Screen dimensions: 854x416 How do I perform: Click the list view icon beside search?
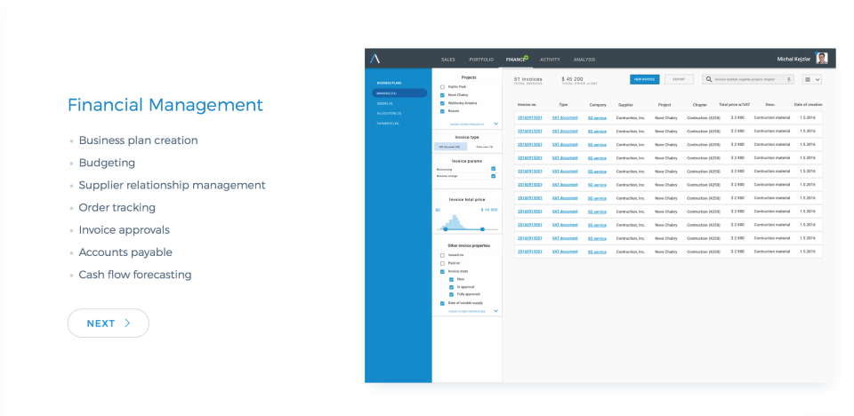pos(808,79)
